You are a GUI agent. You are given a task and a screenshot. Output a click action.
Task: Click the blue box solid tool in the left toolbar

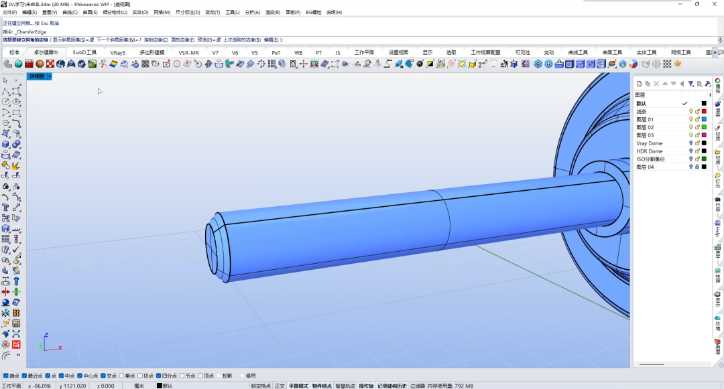(5, 144)
